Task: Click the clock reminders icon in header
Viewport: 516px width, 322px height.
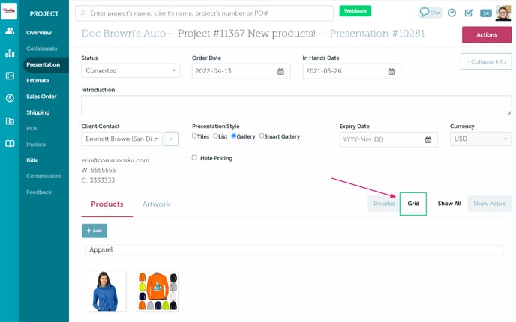Action: [x=451, y=13]
